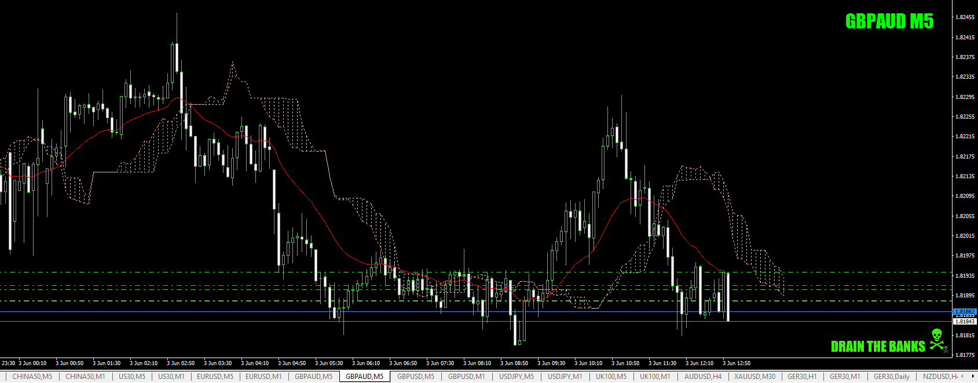
Task: Open the EURUSD,M5 chart tab
Action: click(215, 377)
